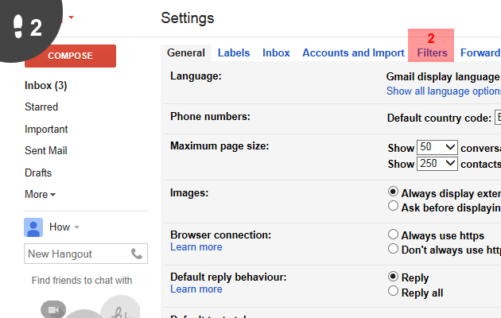Screen dimensions: 501x318
Task: Click the Gmail display language text
Action: click(x=444, y=76)
